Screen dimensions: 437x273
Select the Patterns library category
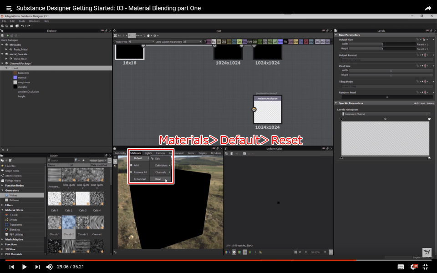[x=14, y=200]
